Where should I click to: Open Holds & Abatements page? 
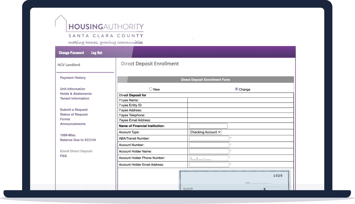[x=76, y=94]
